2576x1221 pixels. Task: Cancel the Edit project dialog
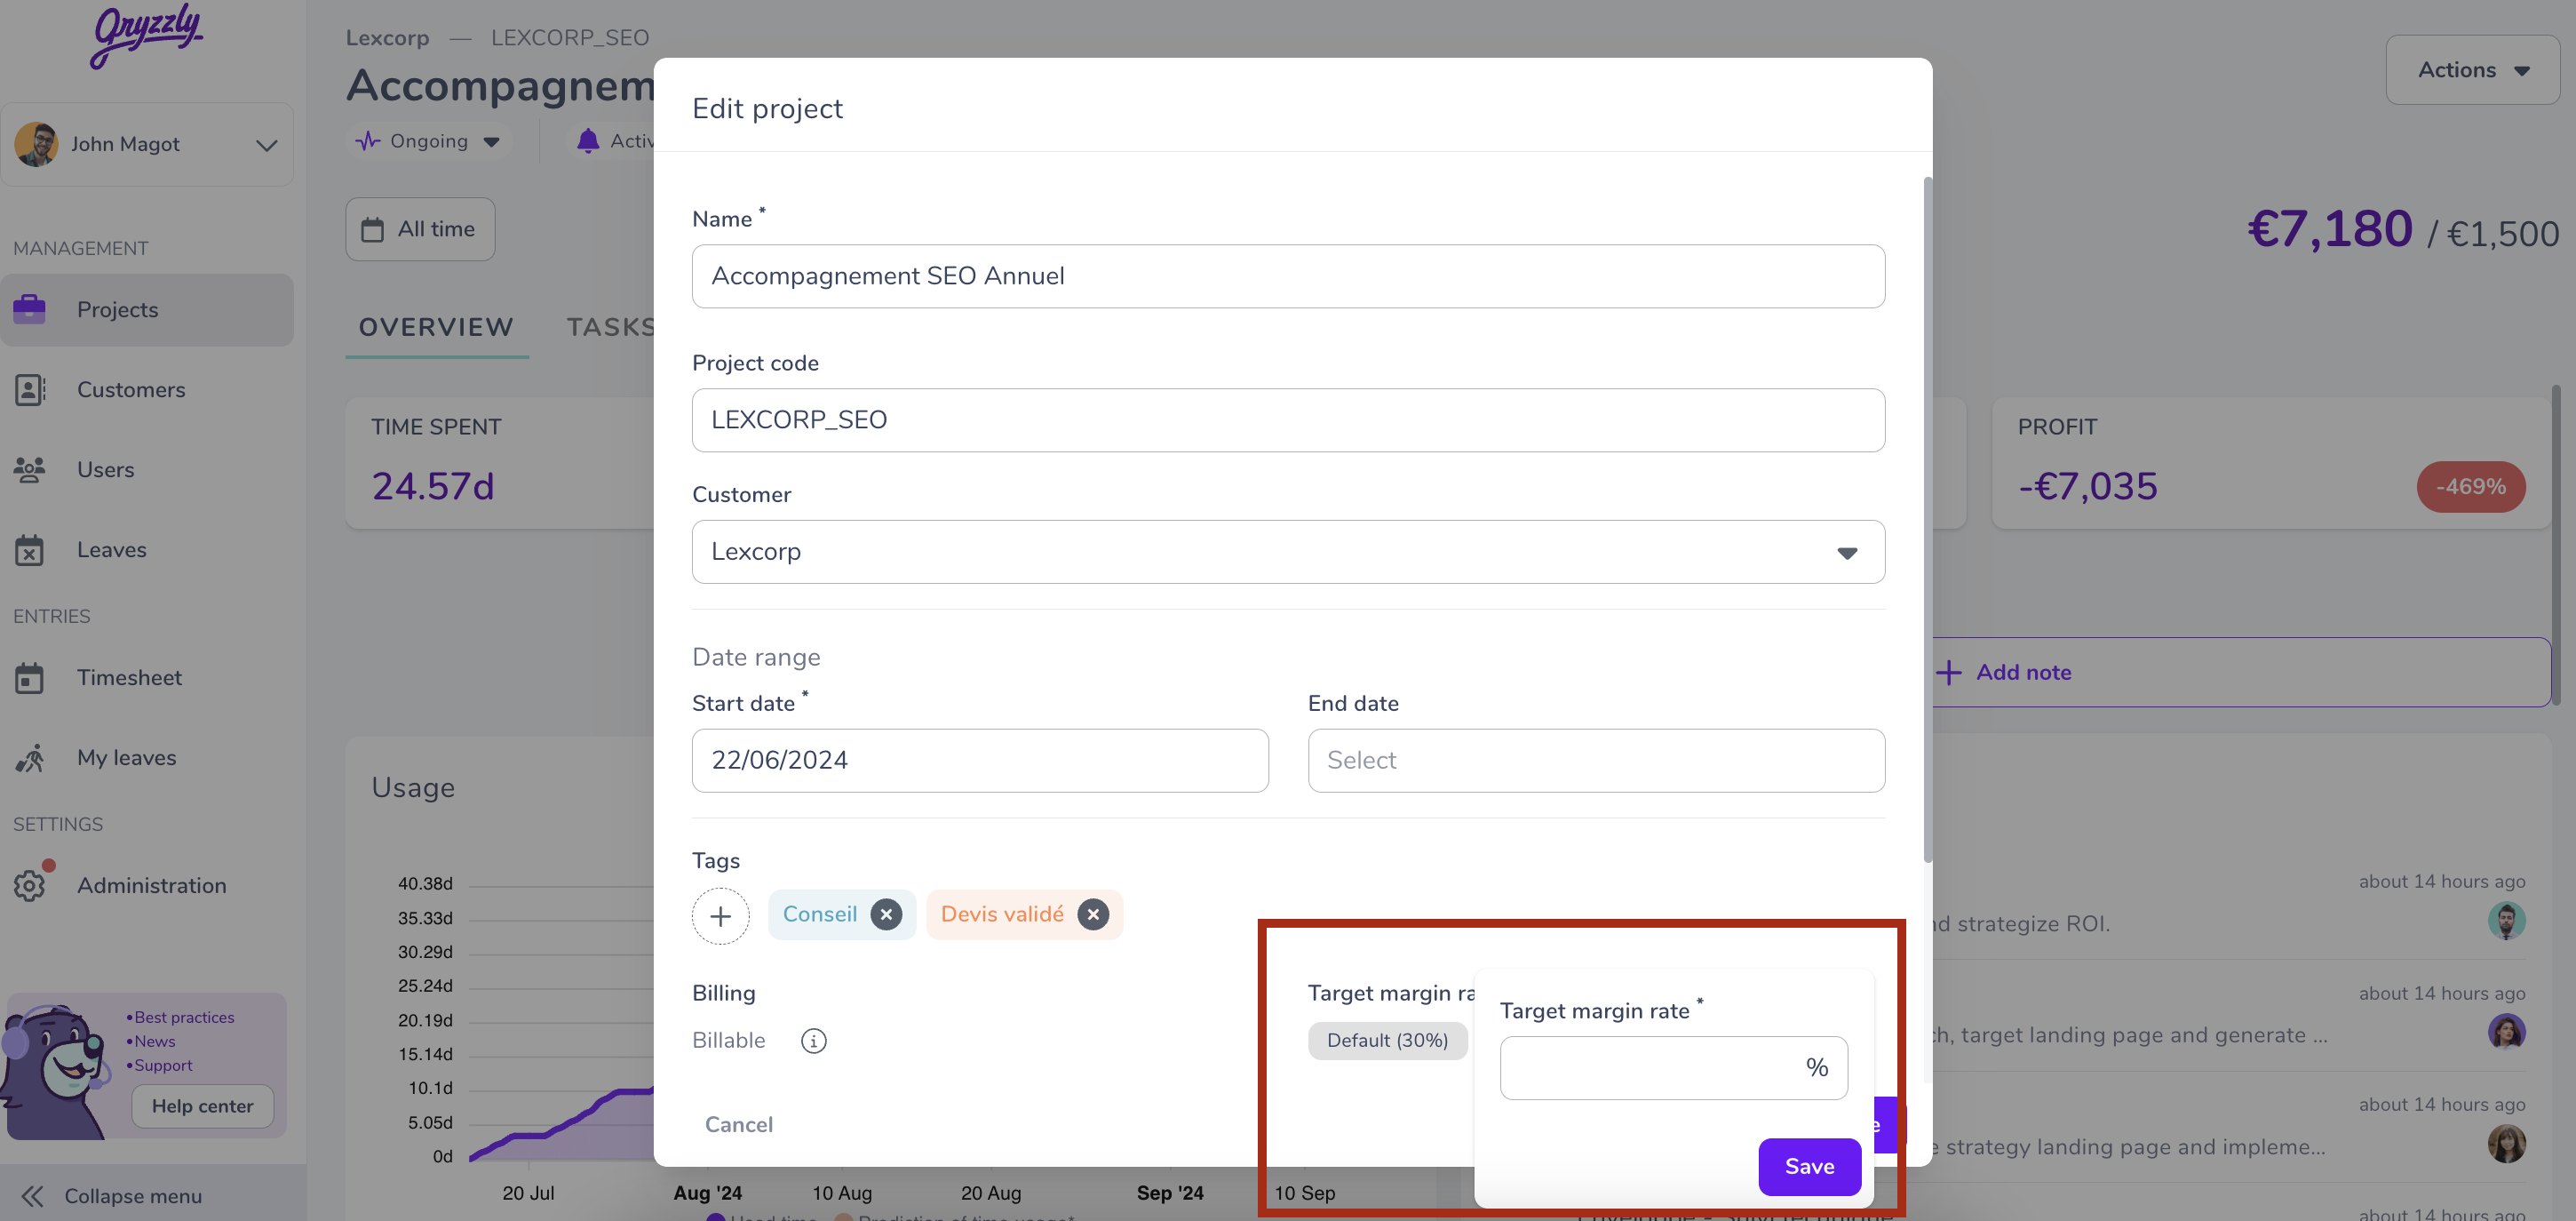pos(739,1125)
